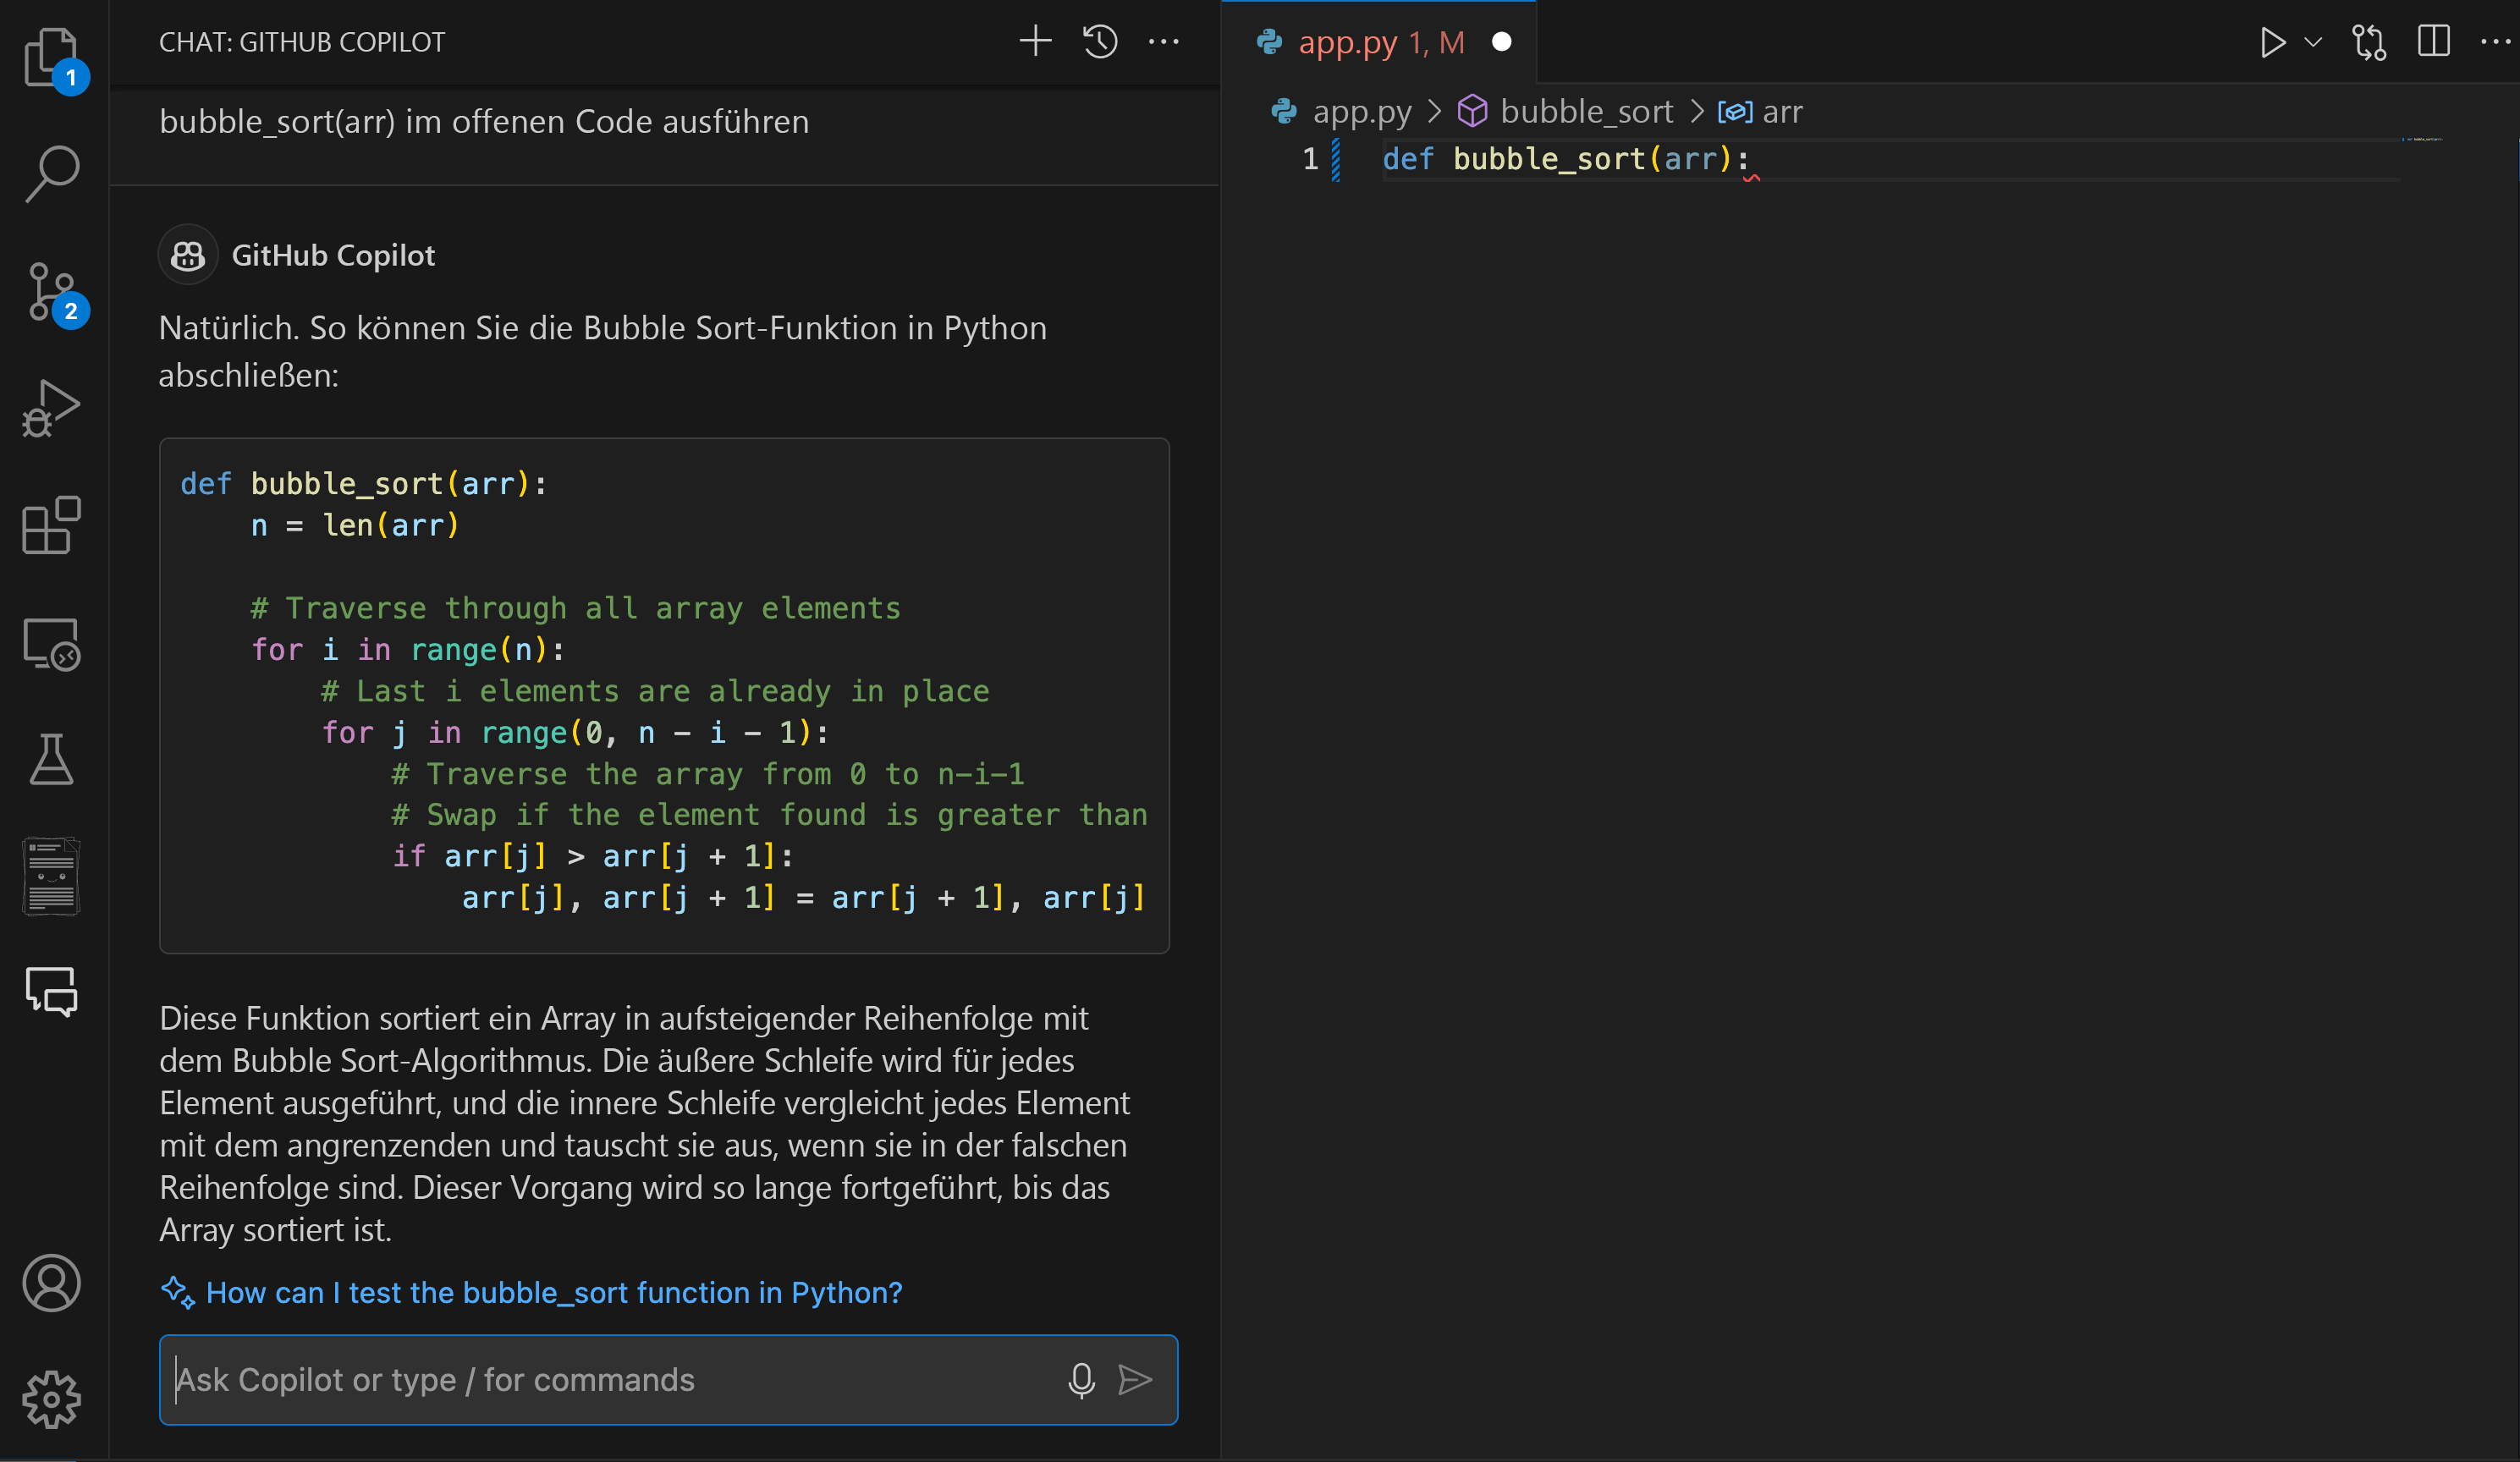This screenshot has width=2520, height=1462.
Task: Open the Chat view icon
Action: point(51,992)
